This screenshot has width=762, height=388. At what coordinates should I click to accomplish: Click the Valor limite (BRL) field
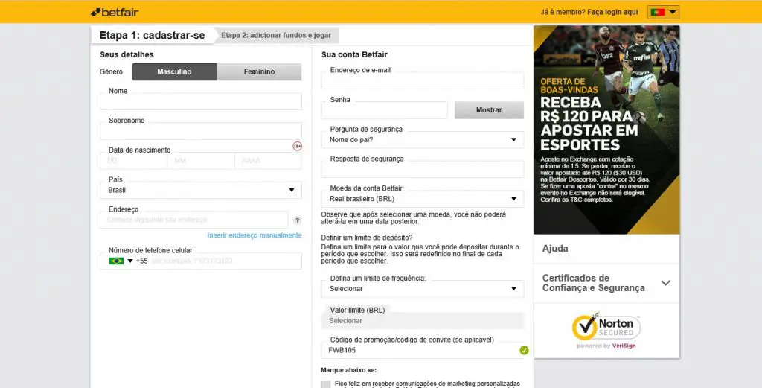(423, 321)
